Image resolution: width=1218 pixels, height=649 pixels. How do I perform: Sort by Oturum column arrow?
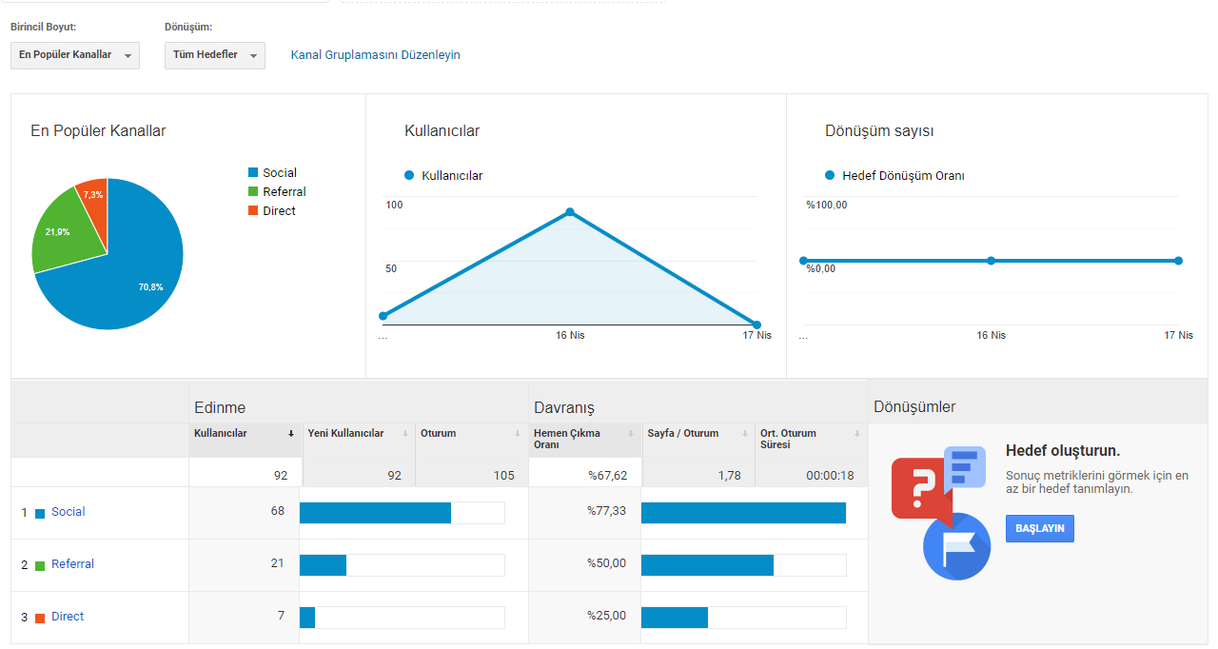click(x=518, y=434)
